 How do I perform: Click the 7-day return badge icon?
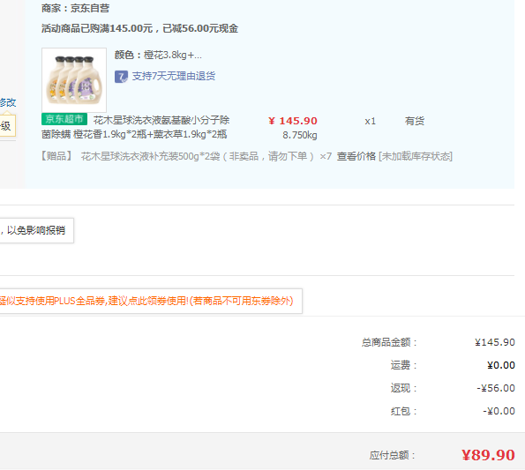[121, 77]
